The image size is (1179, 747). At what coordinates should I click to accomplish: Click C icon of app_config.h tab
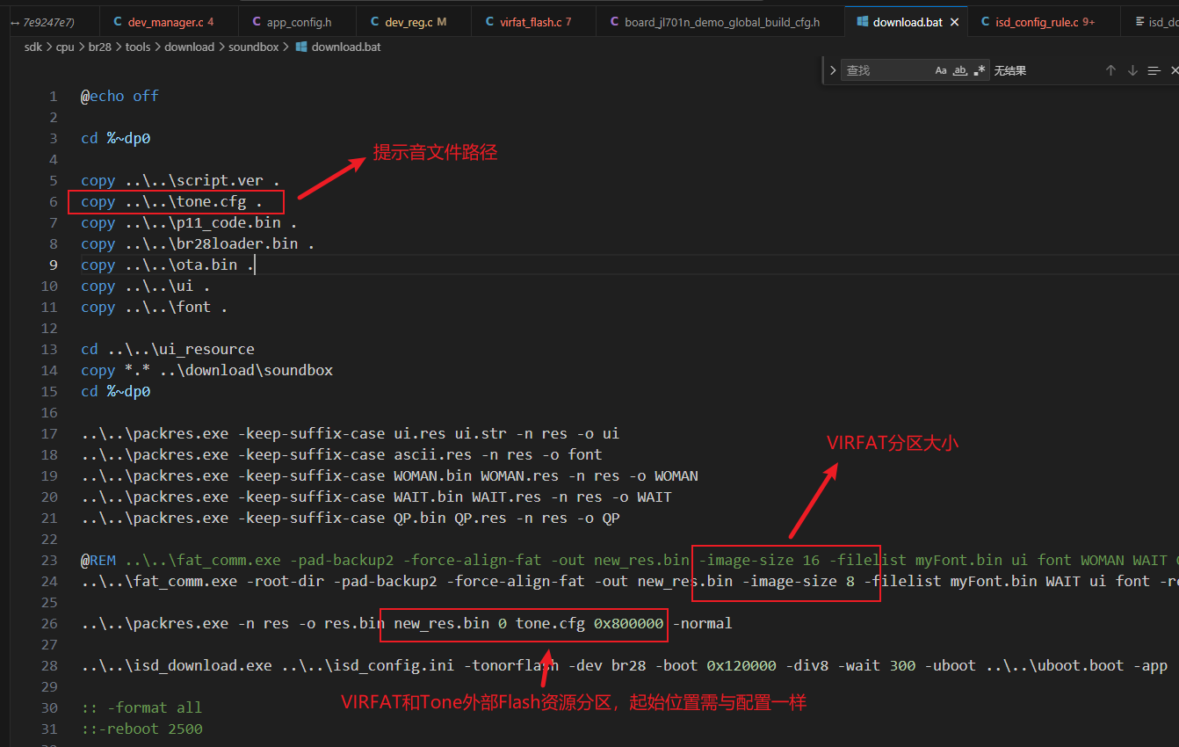pos(257,22)
